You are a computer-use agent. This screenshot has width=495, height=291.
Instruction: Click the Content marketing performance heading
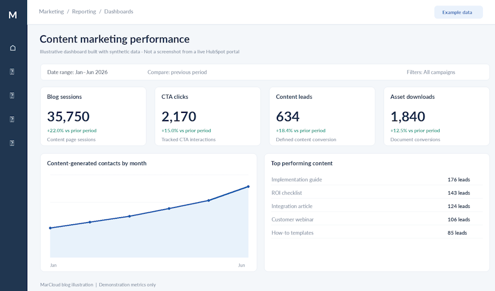[x=115, y=39]
